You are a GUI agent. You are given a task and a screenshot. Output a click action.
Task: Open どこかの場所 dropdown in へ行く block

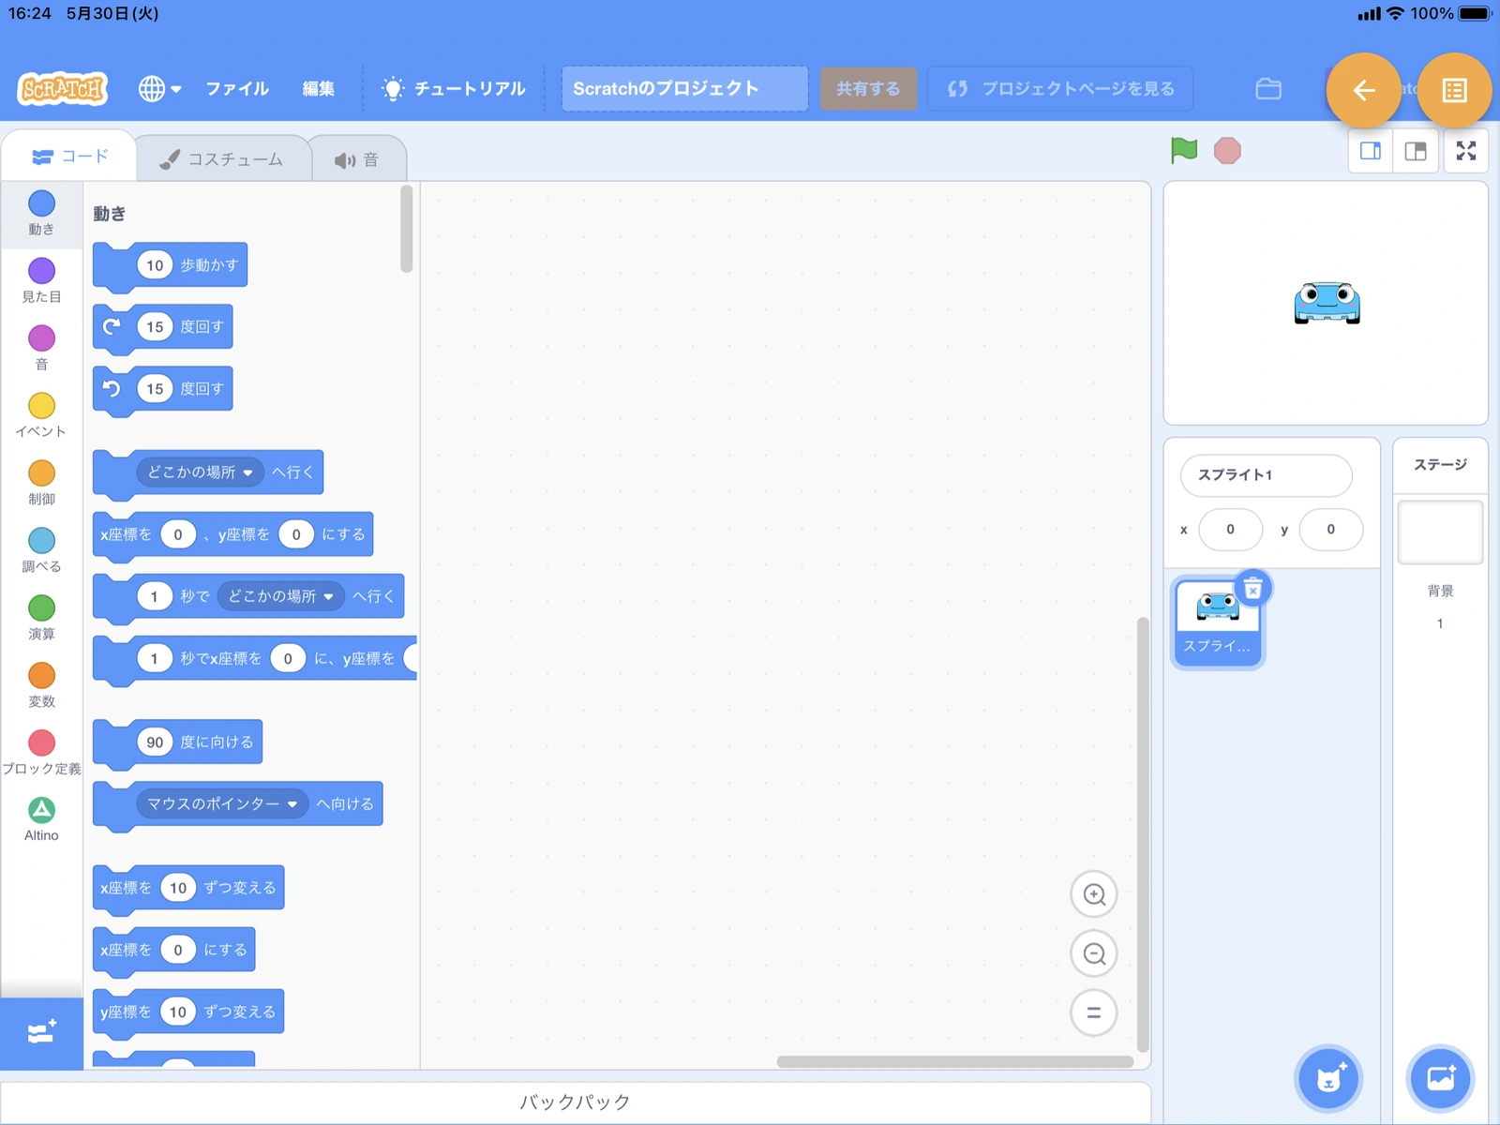[201, 472]
